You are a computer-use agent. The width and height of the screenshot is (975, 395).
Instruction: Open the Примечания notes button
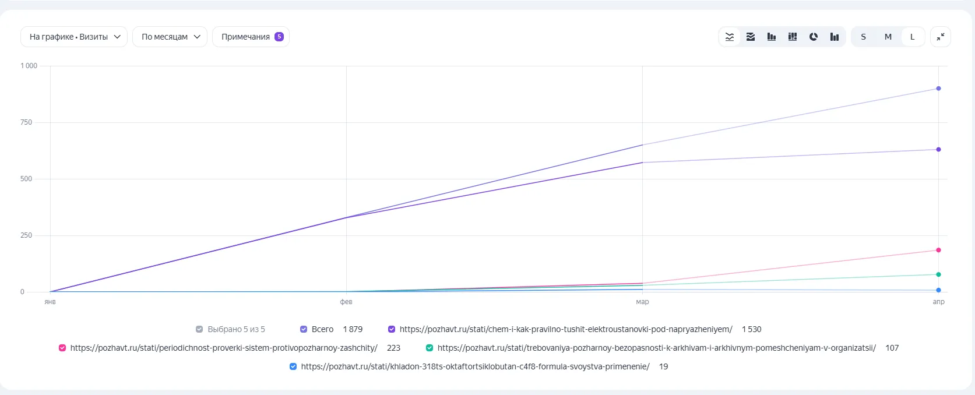251,37
